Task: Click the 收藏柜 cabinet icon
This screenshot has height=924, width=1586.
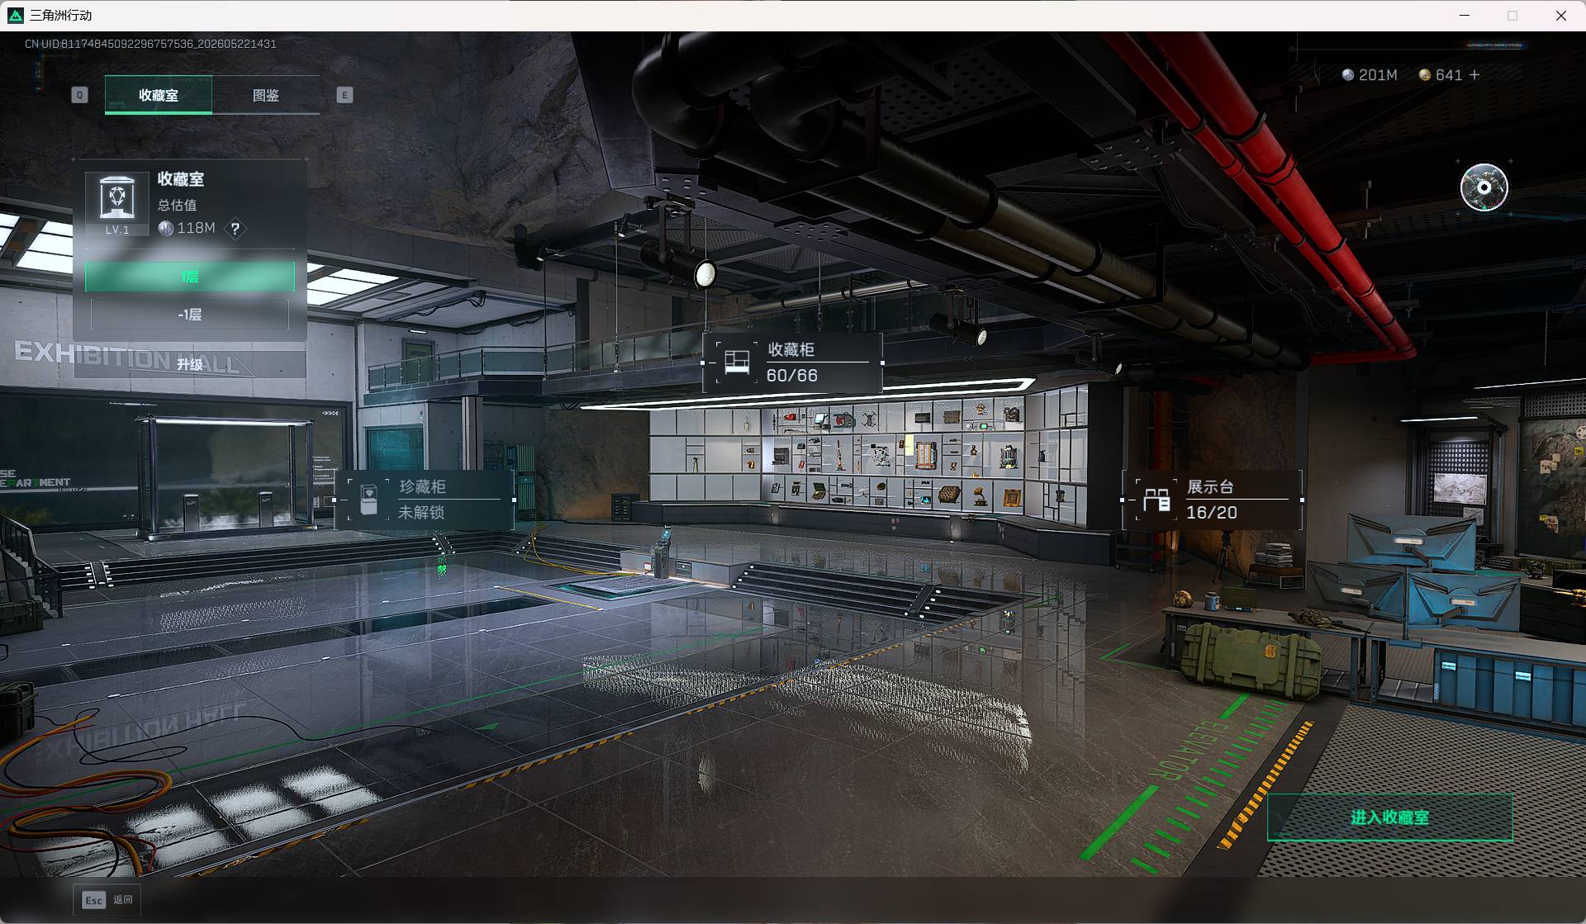Action: (737, 362)
